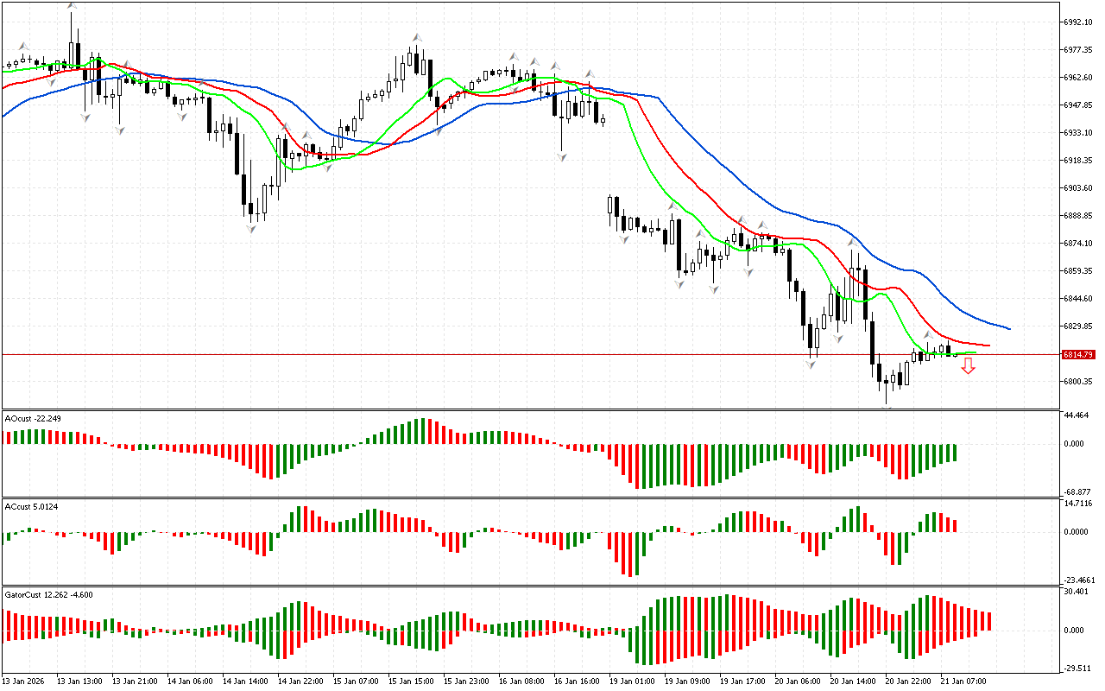Click the 6800.35 price scale value
The height and width of the screenshot is (691, 1105).
click(x=1080, y=382)
